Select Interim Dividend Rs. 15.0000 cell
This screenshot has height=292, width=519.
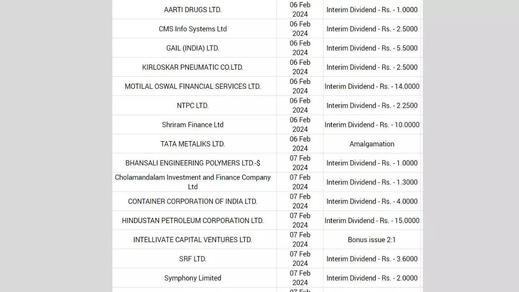click(372, 221)
